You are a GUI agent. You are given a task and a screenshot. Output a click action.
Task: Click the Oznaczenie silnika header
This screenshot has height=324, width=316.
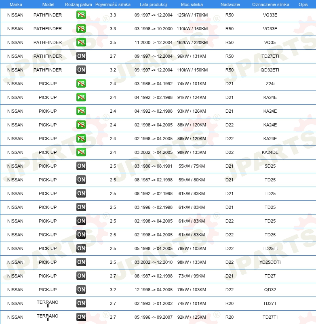(x=270, y=4)
